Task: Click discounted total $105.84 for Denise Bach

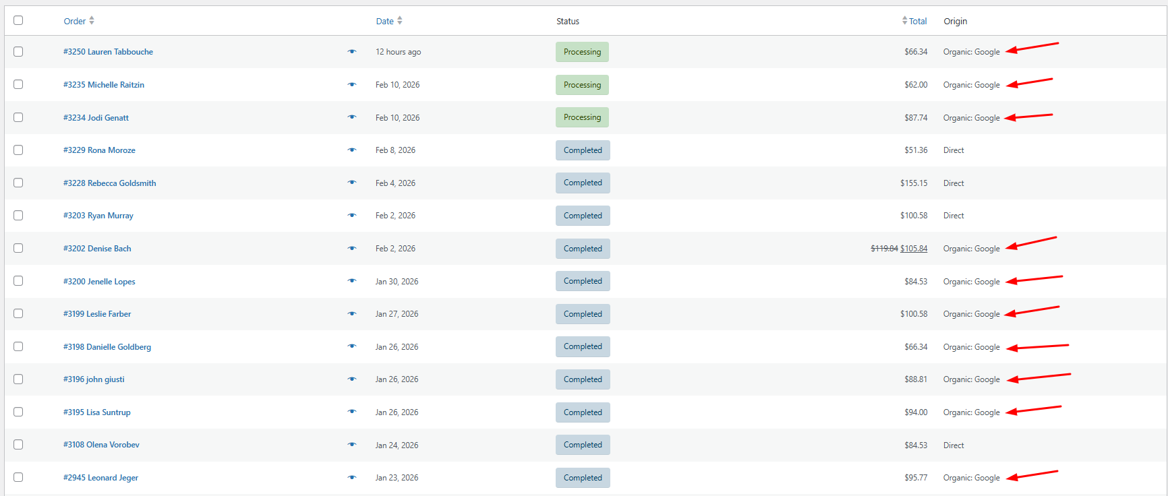Action: pos(914,249)
